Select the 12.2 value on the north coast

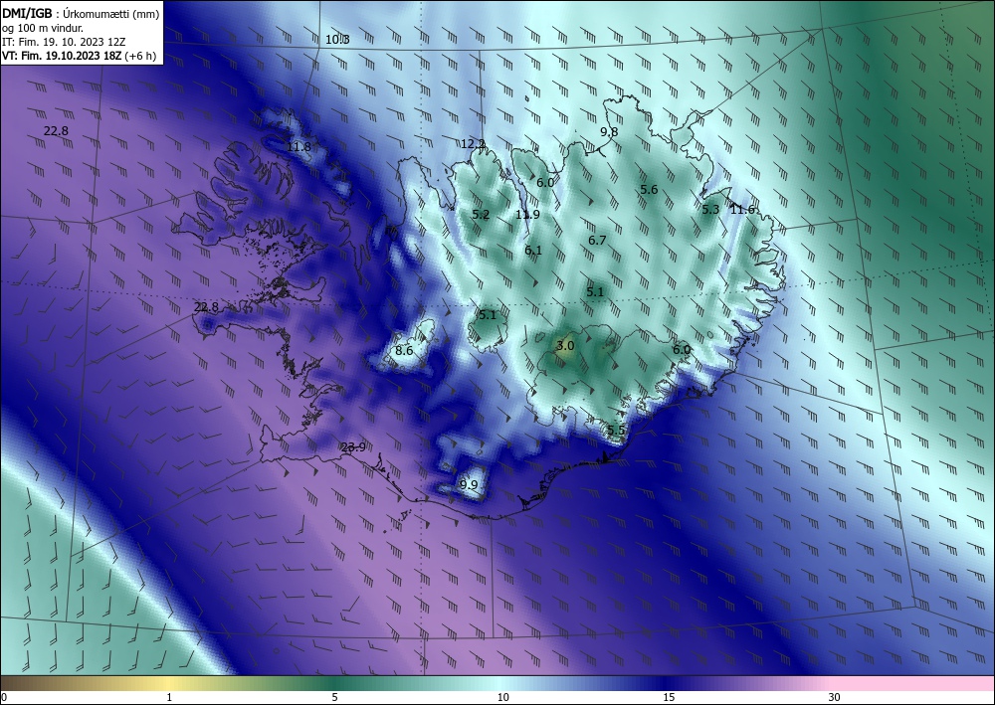click(x=473, y=144)
